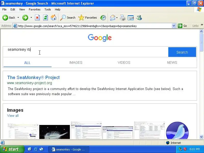
Task: Open The SeaMonkey Project result link
Action: pos(33,78)
